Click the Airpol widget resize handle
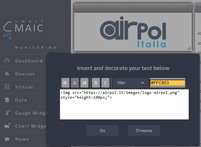Image resolution: width=201 pixels, height=147 pixels. (x=189, y=48)
